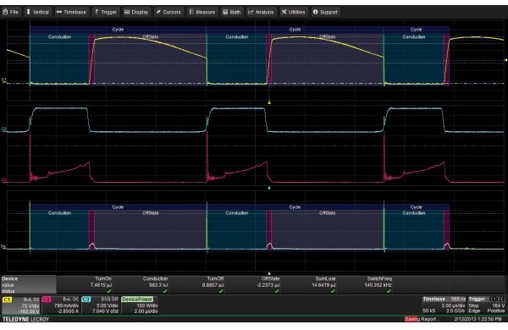Click the white trigger delay marker under the bottom grid
This screenshot has width=508, height=330.
coord(269,273)
